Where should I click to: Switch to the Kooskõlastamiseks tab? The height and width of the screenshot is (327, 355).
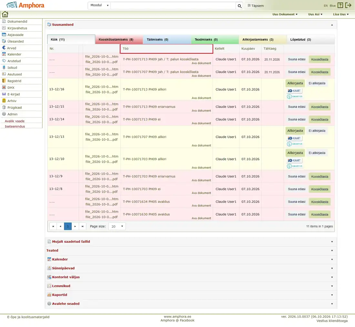tap(119, 40)
